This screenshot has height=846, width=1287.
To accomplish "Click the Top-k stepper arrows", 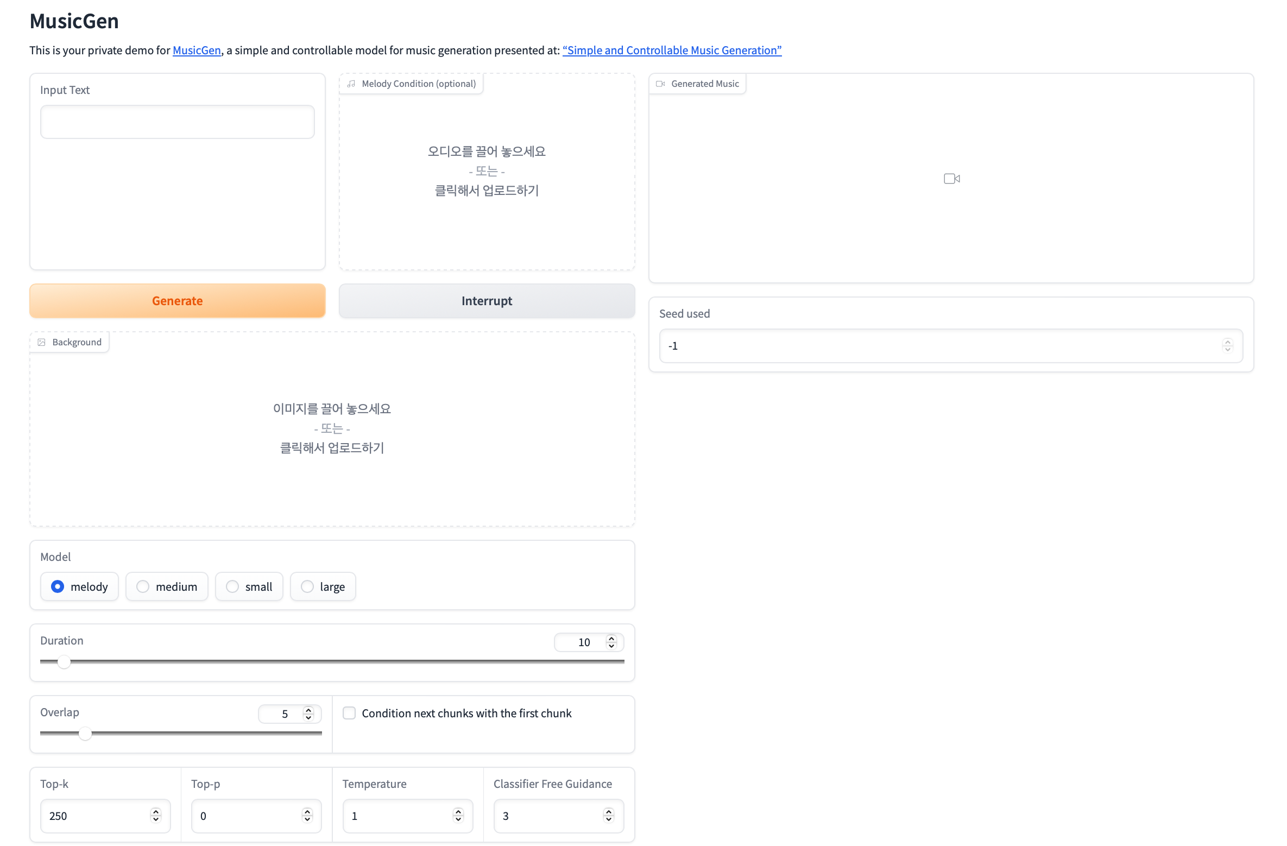I will point(156,816).
